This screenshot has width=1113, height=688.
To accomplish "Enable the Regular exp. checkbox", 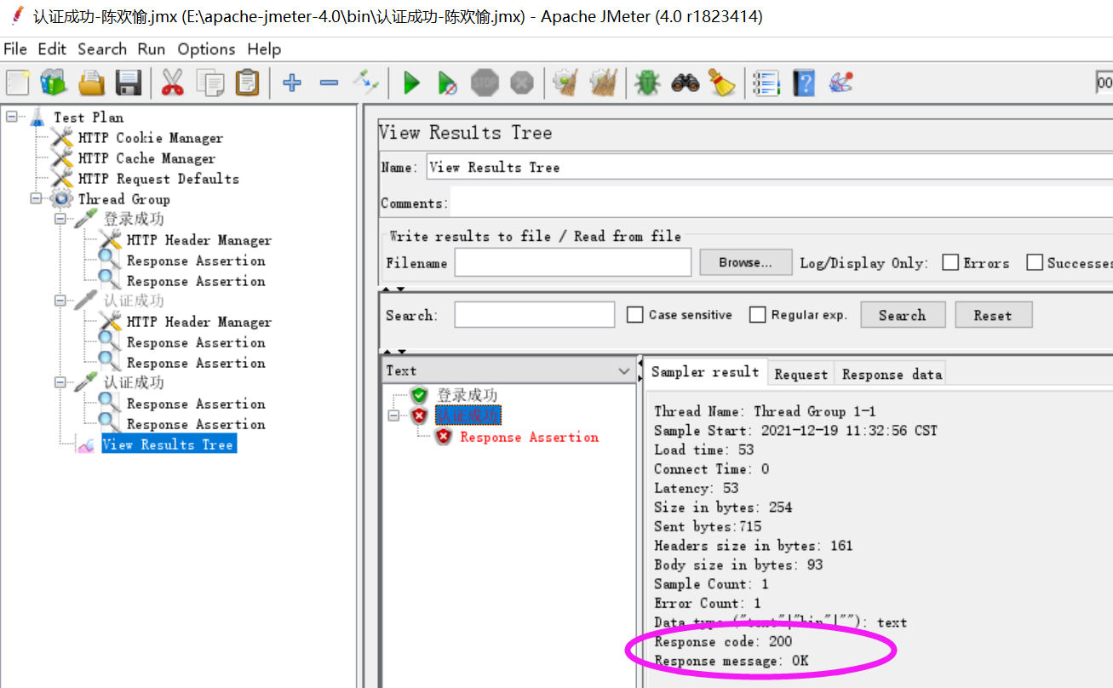I will (757, 314).
